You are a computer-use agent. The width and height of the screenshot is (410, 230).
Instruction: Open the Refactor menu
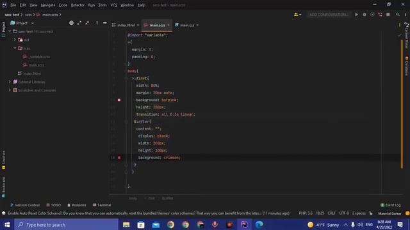[78, 5]
